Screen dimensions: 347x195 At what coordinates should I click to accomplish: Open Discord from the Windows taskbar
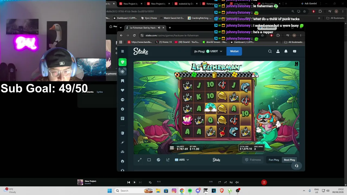click(x=198, y=191)
